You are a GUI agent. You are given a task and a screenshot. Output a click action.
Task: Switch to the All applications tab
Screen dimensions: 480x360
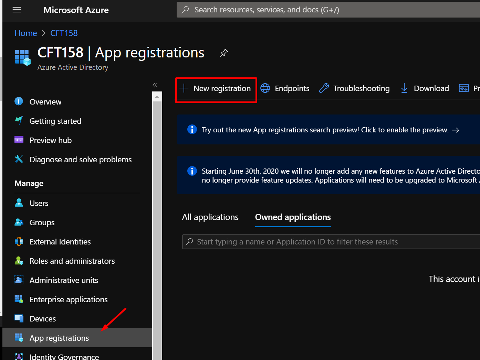210,217
